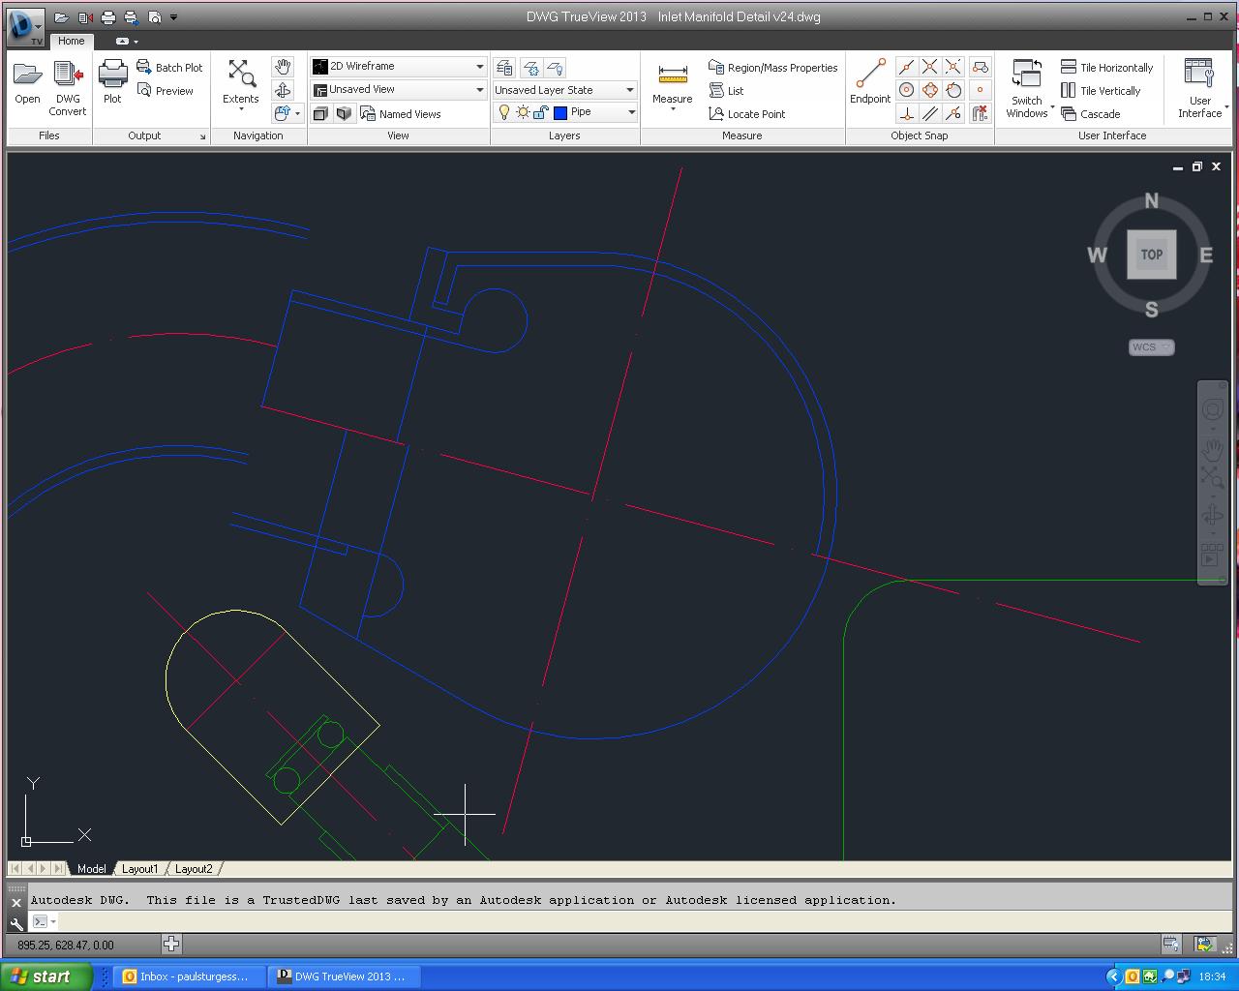Click the TOP face of the ViewCube

[x=1151, y=255]
